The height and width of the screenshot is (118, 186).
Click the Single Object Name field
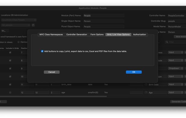coord(104,21)
